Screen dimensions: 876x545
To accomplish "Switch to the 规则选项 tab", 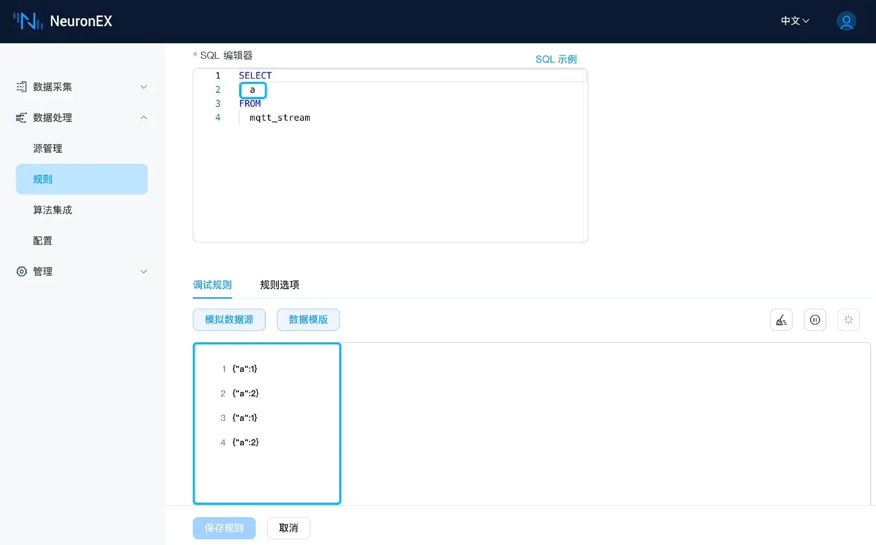I will [x=279, y=285].
